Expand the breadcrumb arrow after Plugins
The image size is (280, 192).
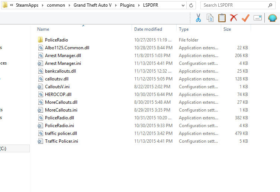[x=139, y=5]
